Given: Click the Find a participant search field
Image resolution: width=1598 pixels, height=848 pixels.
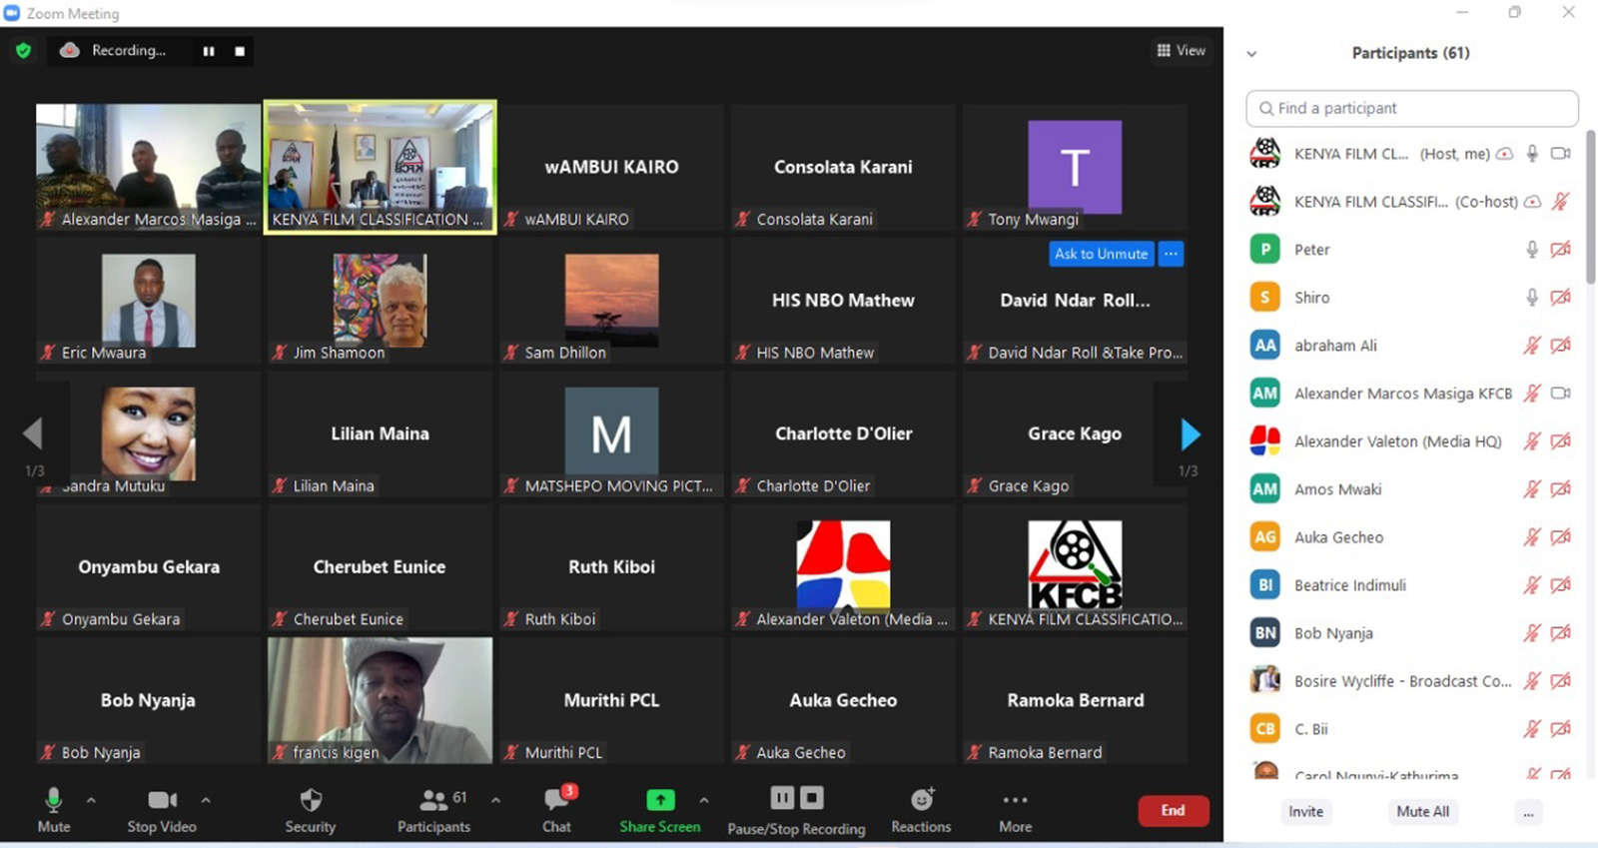Looking at the screenshot, I should (1411, 108).
